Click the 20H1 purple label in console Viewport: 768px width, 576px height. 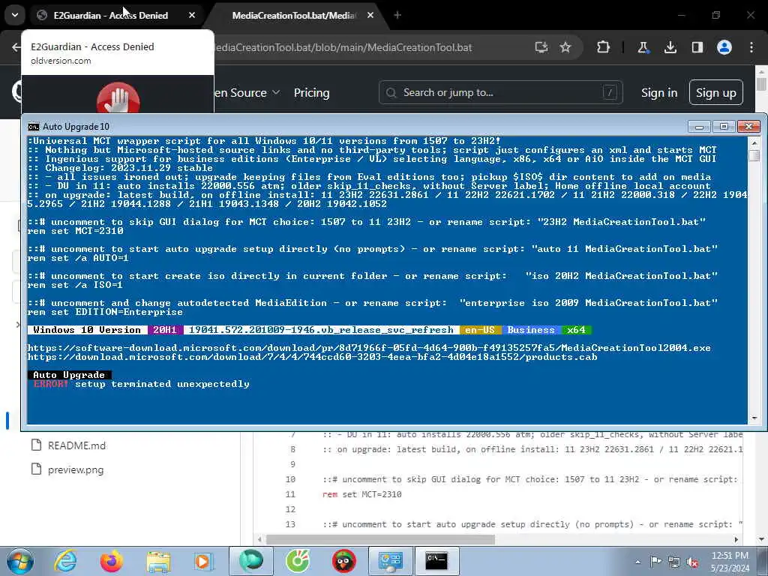click(164, 330)
